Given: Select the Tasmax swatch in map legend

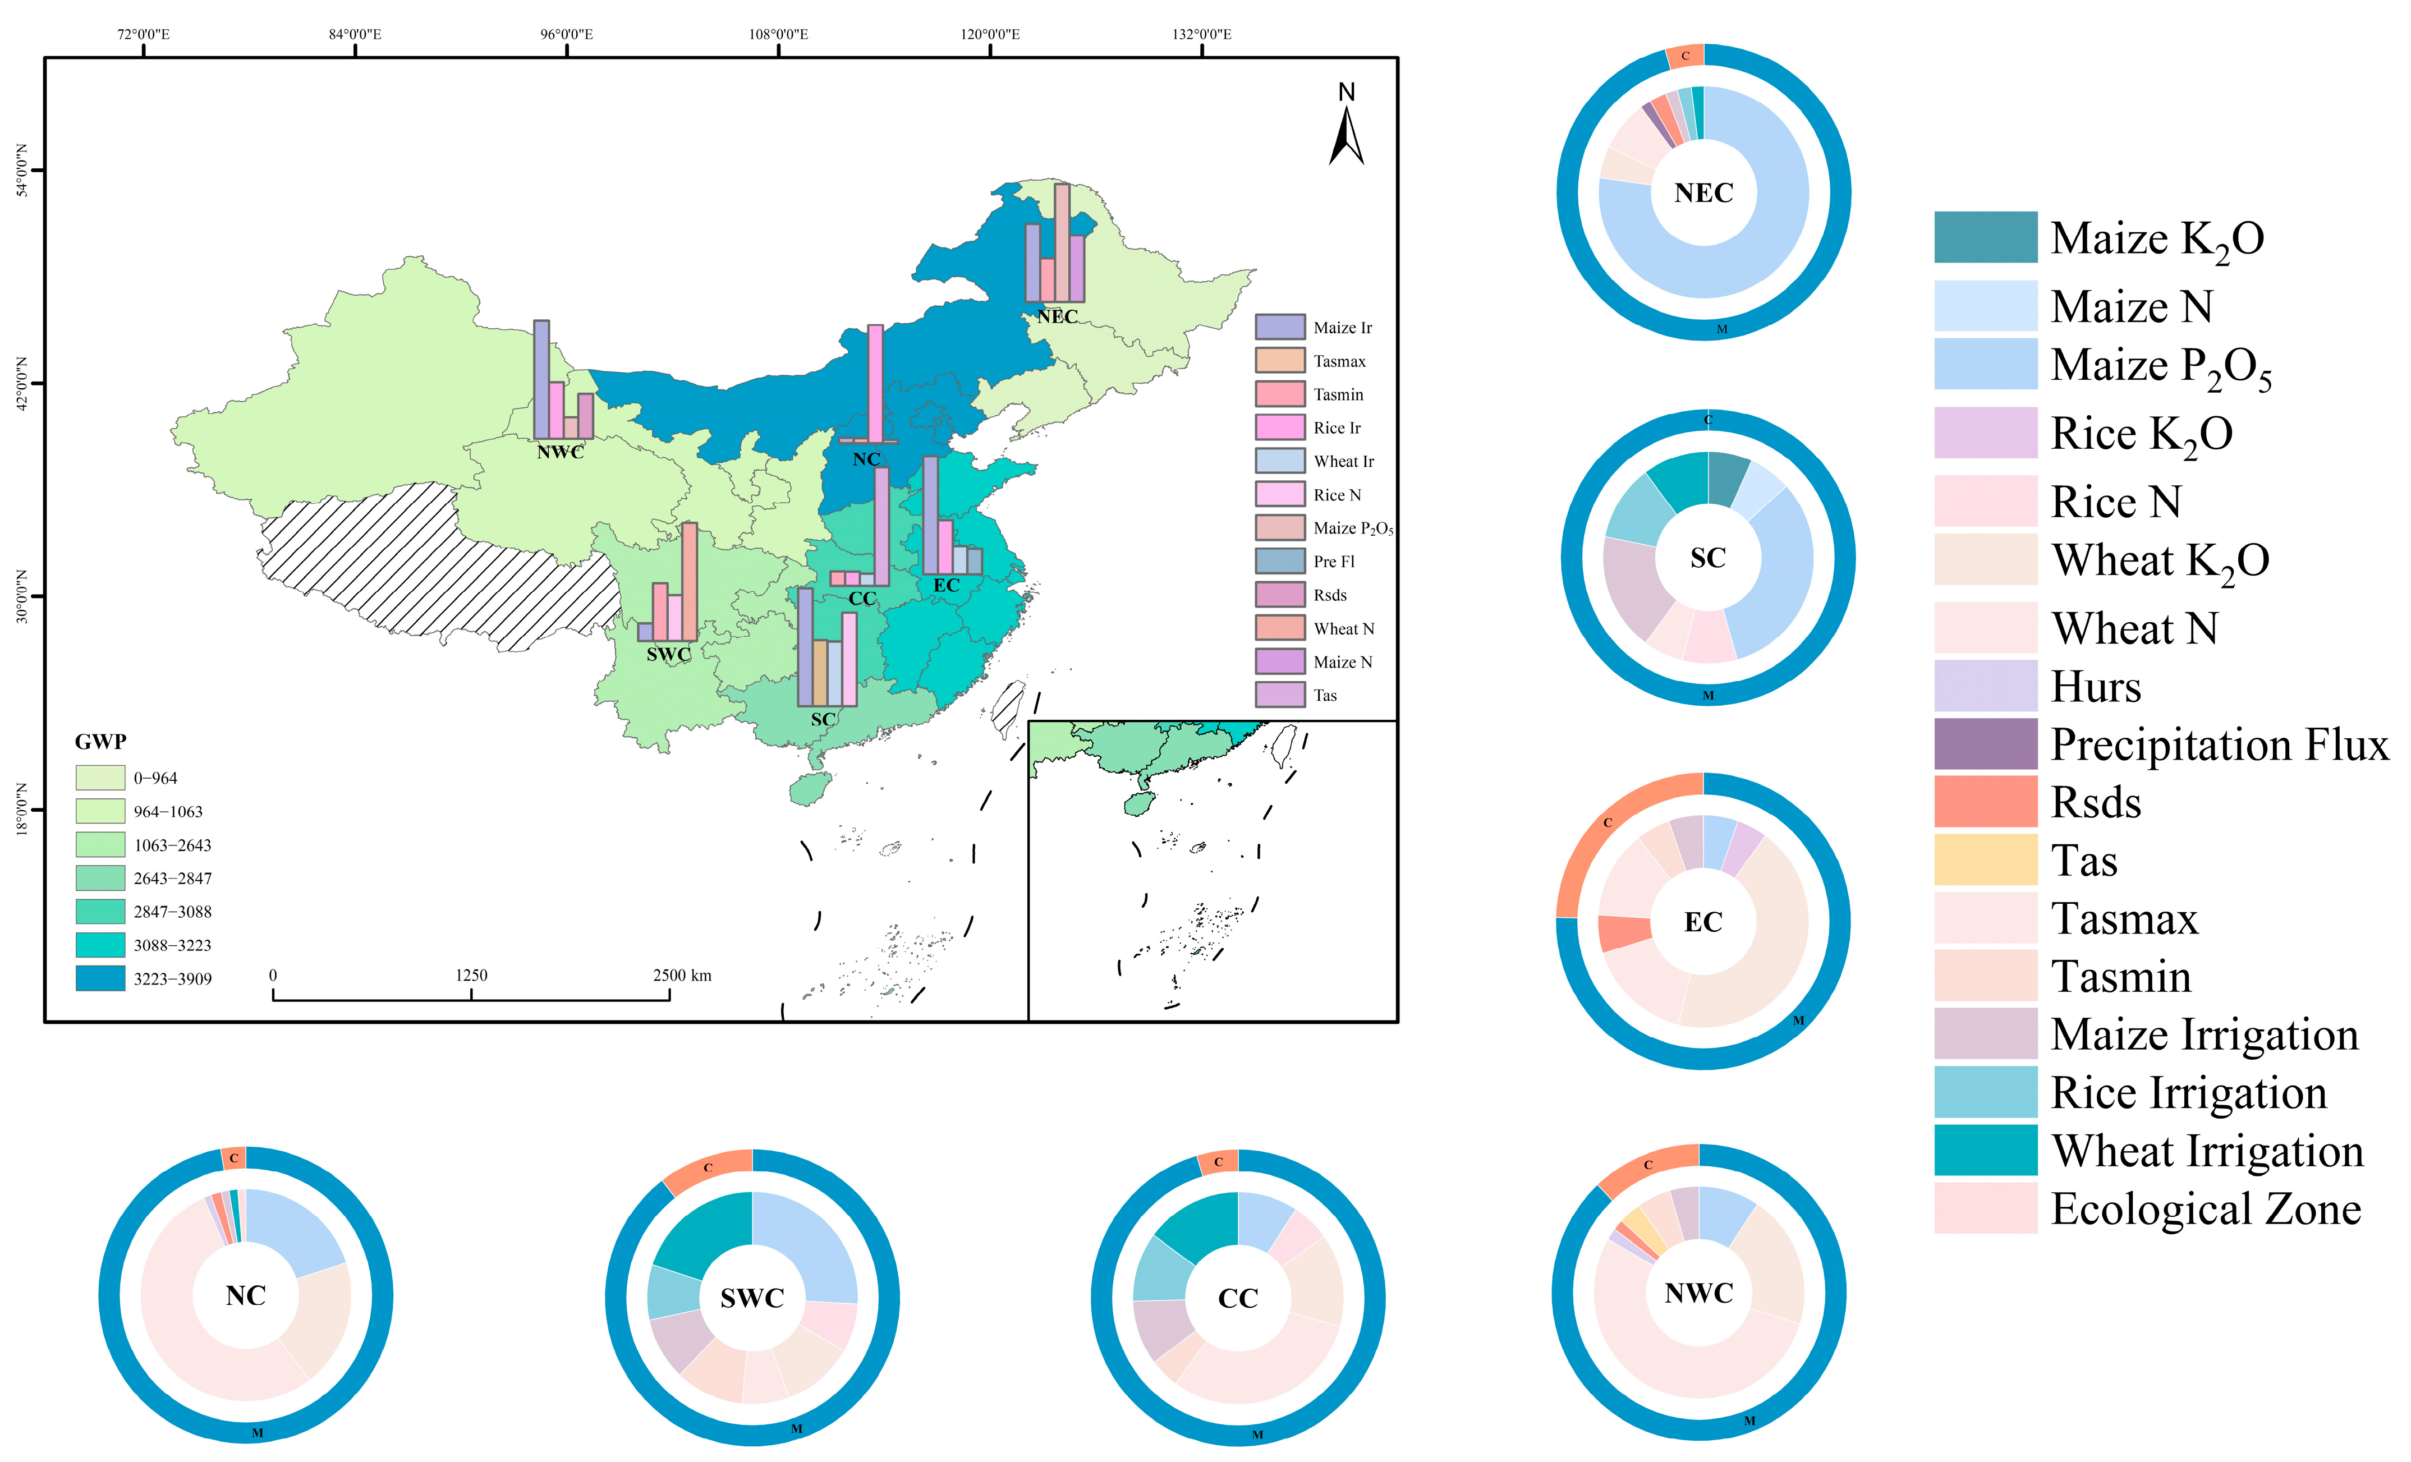Looking at the screenshot, I should 1280,360.
